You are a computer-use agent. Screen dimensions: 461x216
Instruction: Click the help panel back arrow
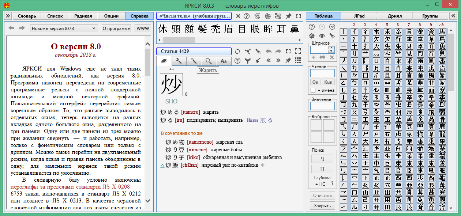[11, 28]
